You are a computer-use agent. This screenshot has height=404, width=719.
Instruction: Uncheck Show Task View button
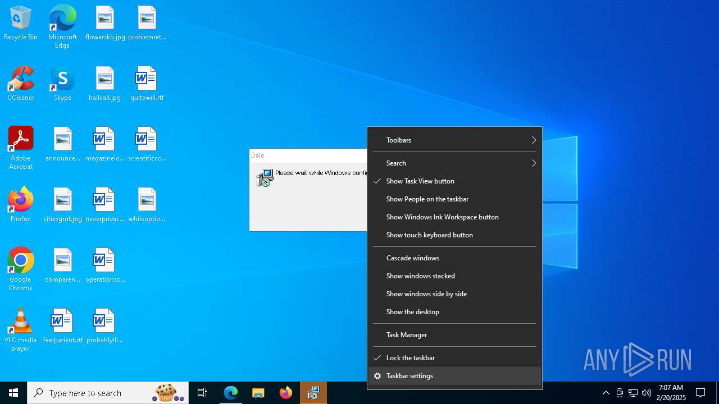coord(454,181)
